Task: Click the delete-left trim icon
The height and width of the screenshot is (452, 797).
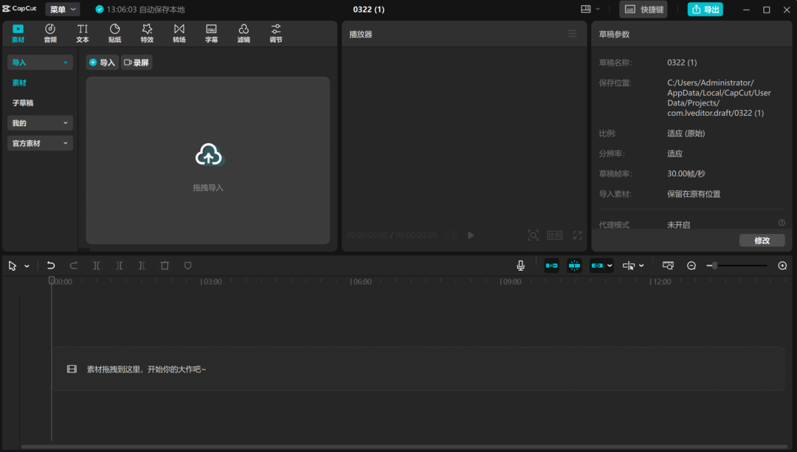Action: [x=119, y=265]
